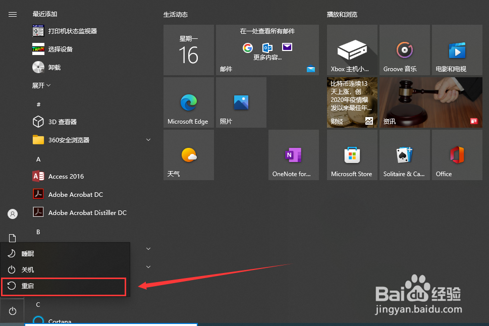
Task: Expand the 360 secure browser folder chevron
Action: point(148,140)
